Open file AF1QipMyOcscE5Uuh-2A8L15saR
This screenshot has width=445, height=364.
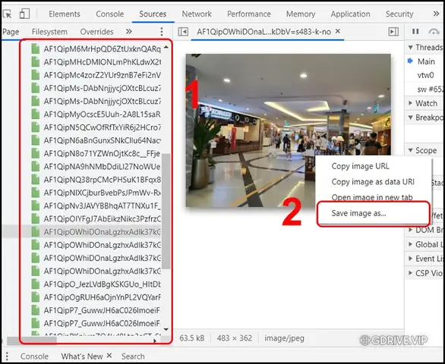point(103,115)
